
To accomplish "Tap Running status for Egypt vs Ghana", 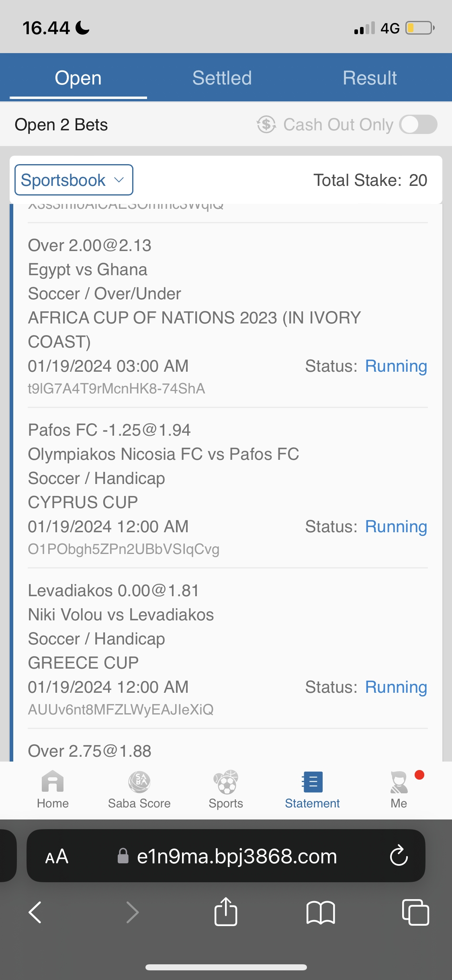I will (396, 366).
